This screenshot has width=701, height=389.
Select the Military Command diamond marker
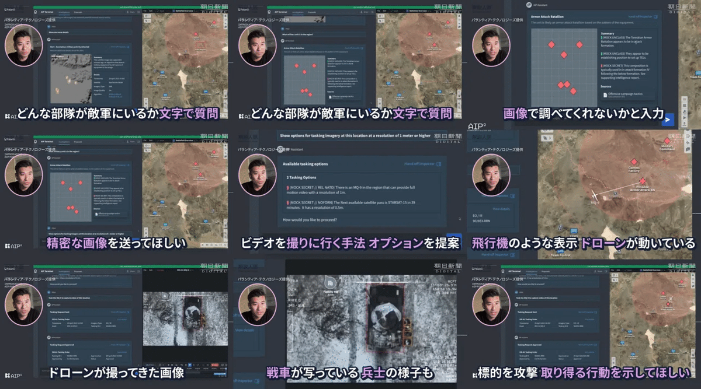tap(667, 141)
